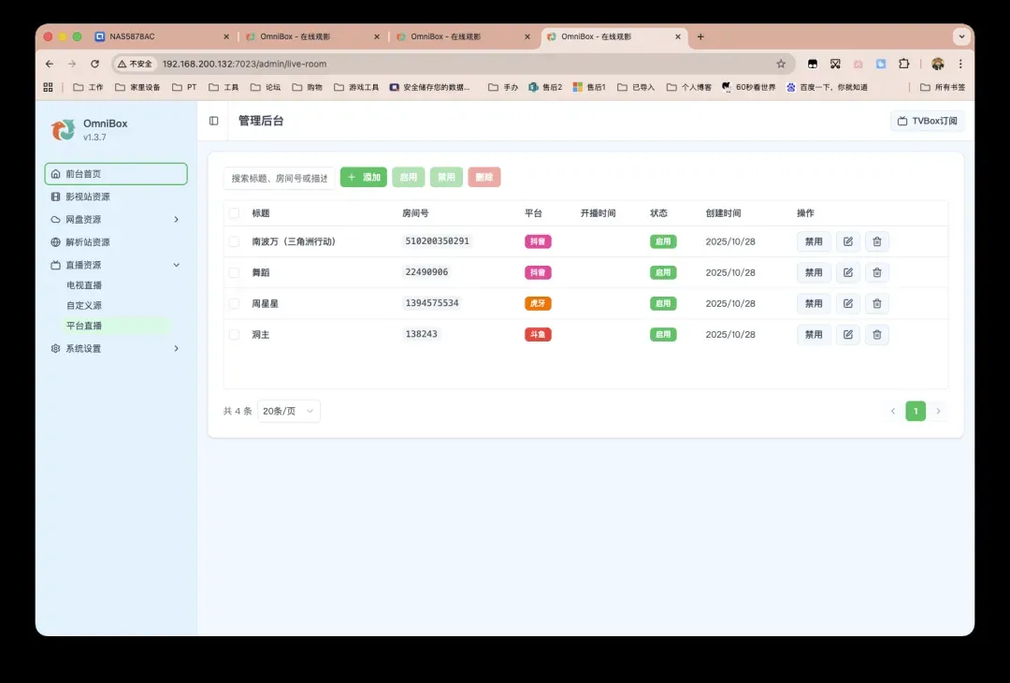Click the trash icon for 周星星 row
Image resolution: width=1010 pixels, height=683 pixels.
tap(876, 303)
